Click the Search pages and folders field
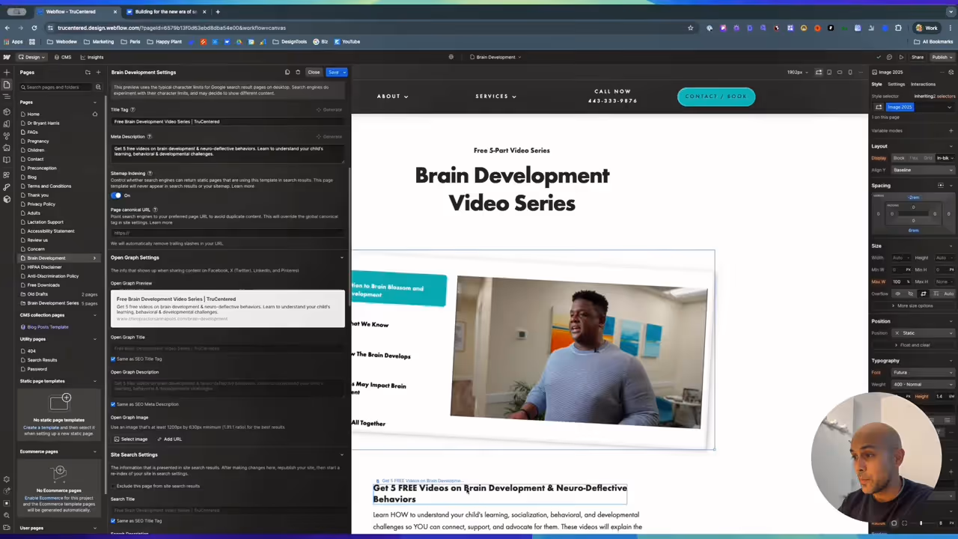The width and height of the screenshot is (958, 539). [x=57, y=87]
